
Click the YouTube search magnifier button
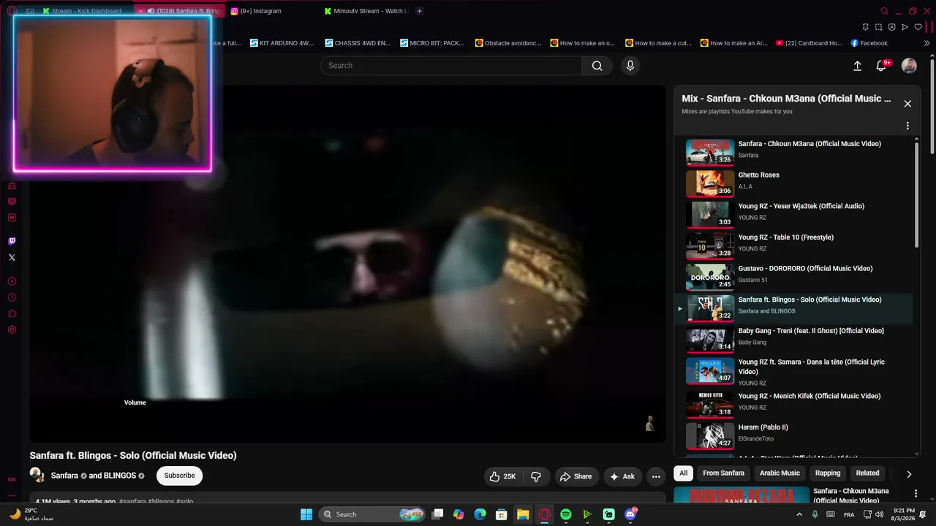[x=597, y=66]
